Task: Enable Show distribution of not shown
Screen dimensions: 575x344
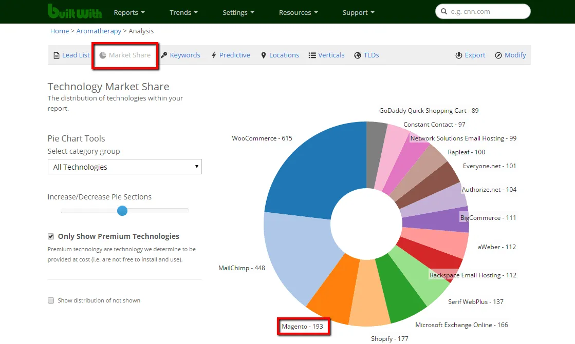Action: [51, 300]
